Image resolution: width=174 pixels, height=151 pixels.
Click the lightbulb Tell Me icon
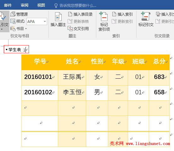pos(56,5)
